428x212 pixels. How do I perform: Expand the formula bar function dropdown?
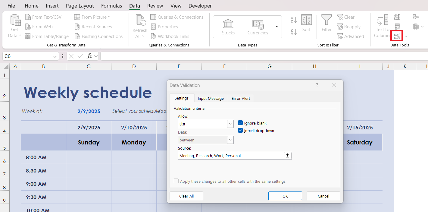96,56
